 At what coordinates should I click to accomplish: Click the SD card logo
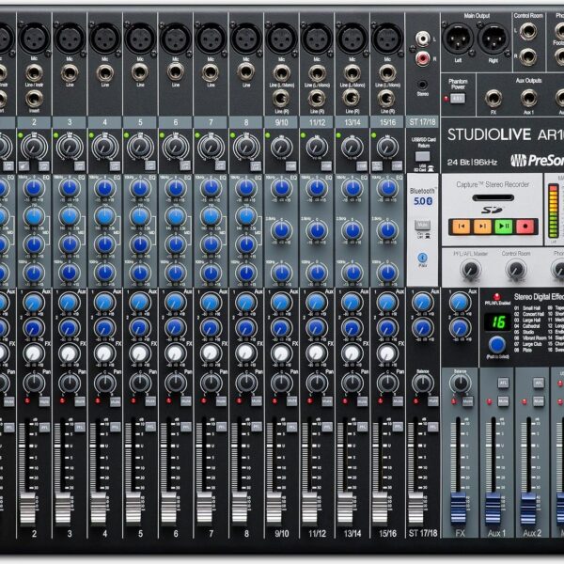[493, 210]
